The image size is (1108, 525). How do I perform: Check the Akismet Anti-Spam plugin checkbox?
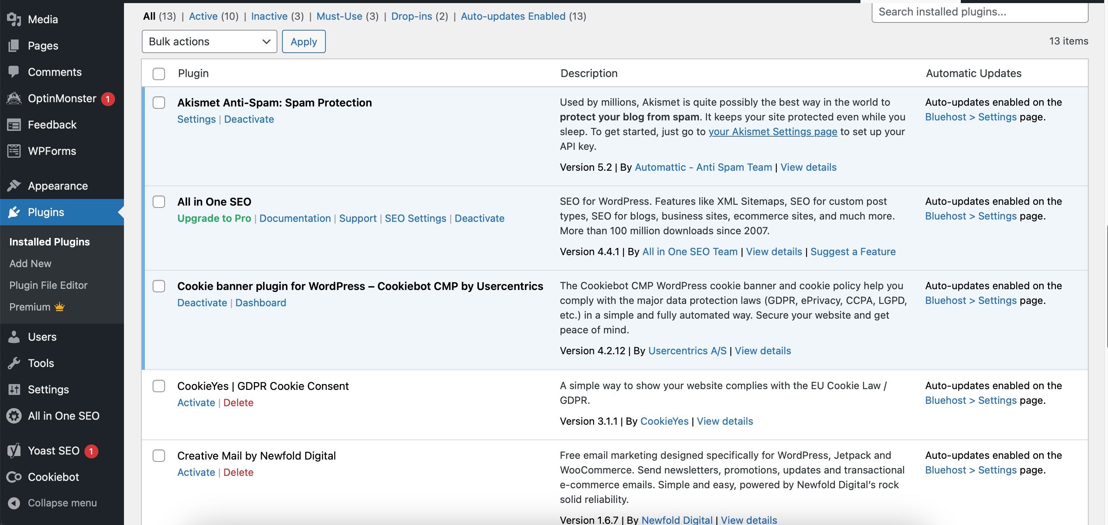(159, 103)
